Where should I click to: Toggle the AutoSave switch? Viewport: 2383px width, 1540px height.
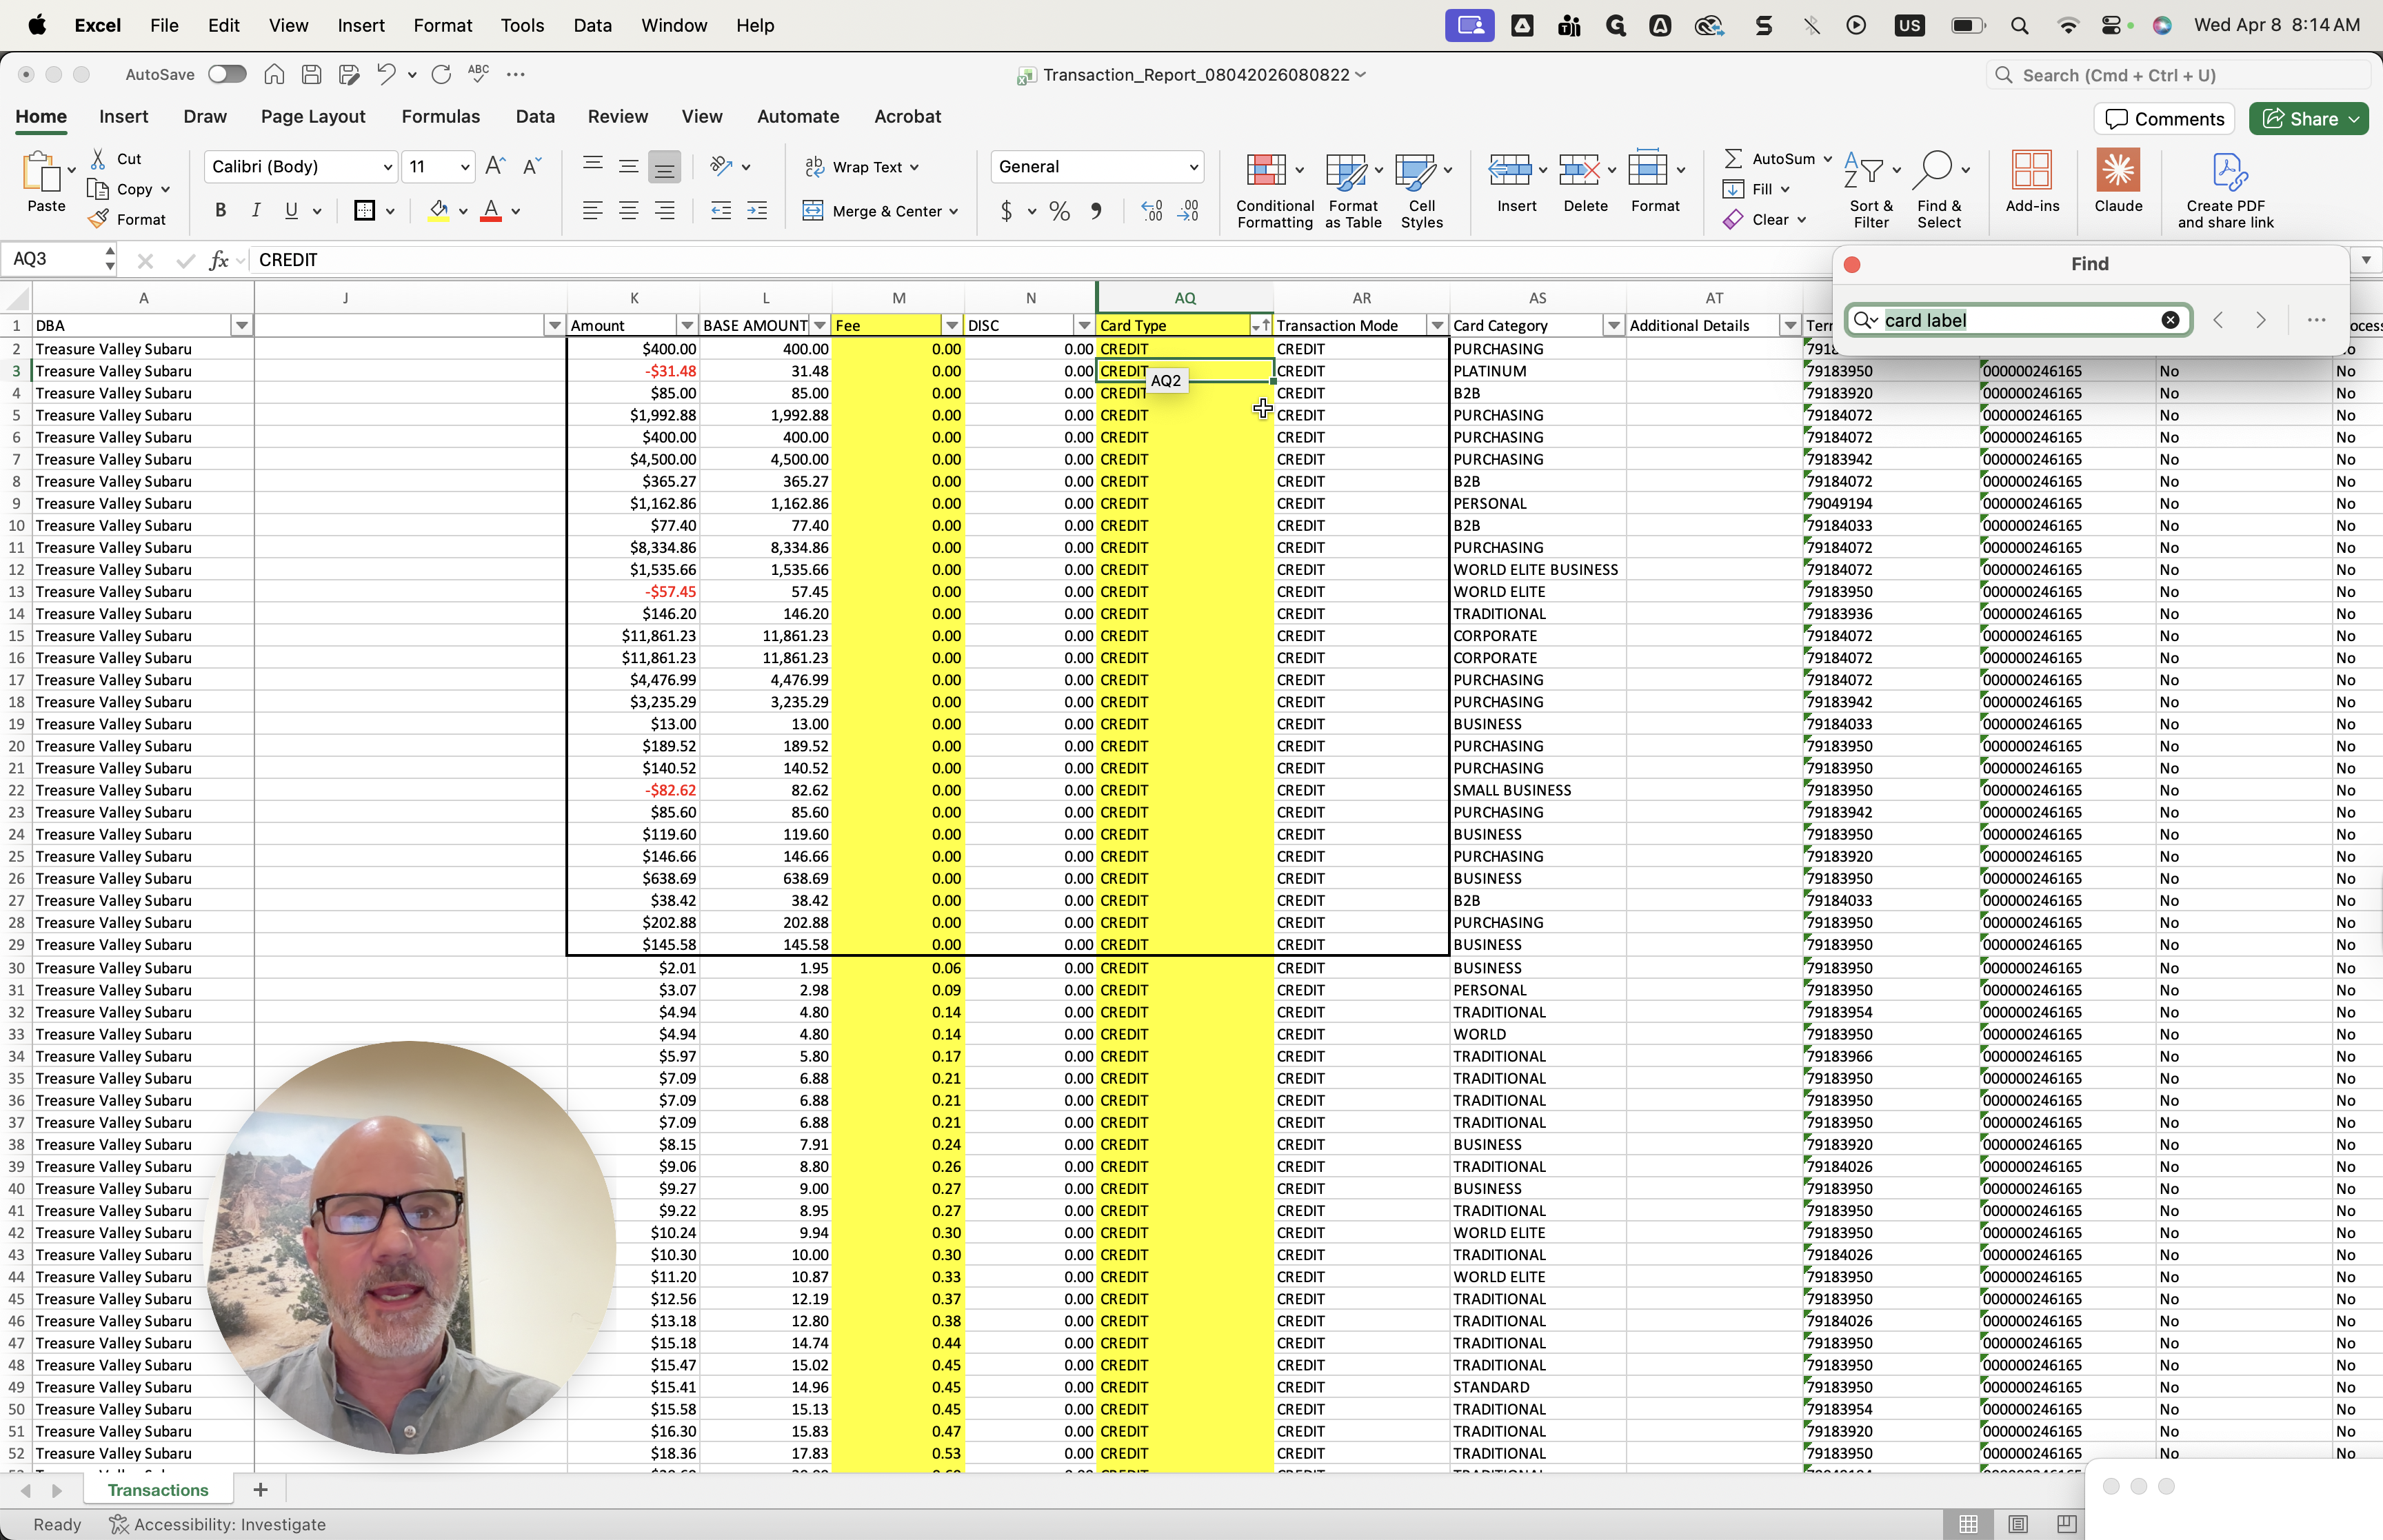(227, 74)
